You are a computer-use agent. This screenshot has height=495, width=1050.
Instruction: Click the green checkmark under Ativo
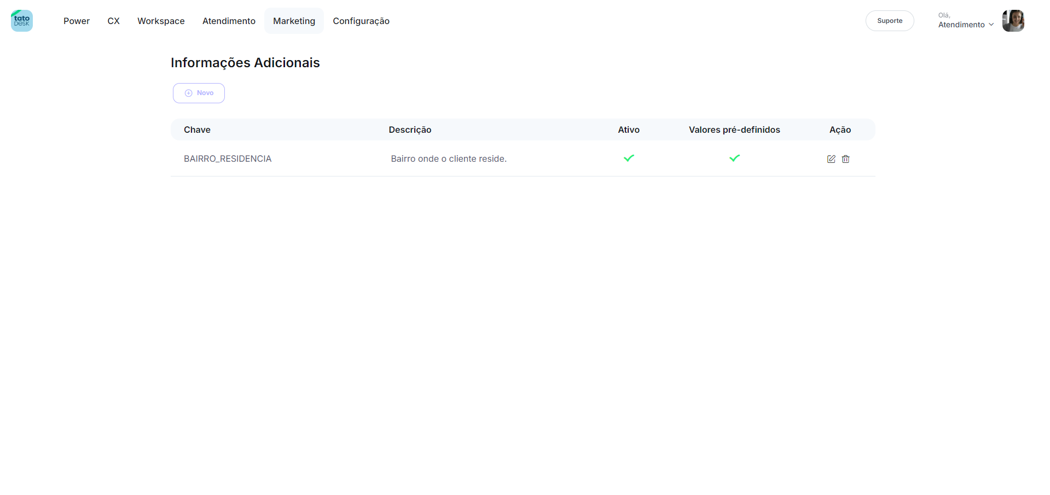coord(629,158)
